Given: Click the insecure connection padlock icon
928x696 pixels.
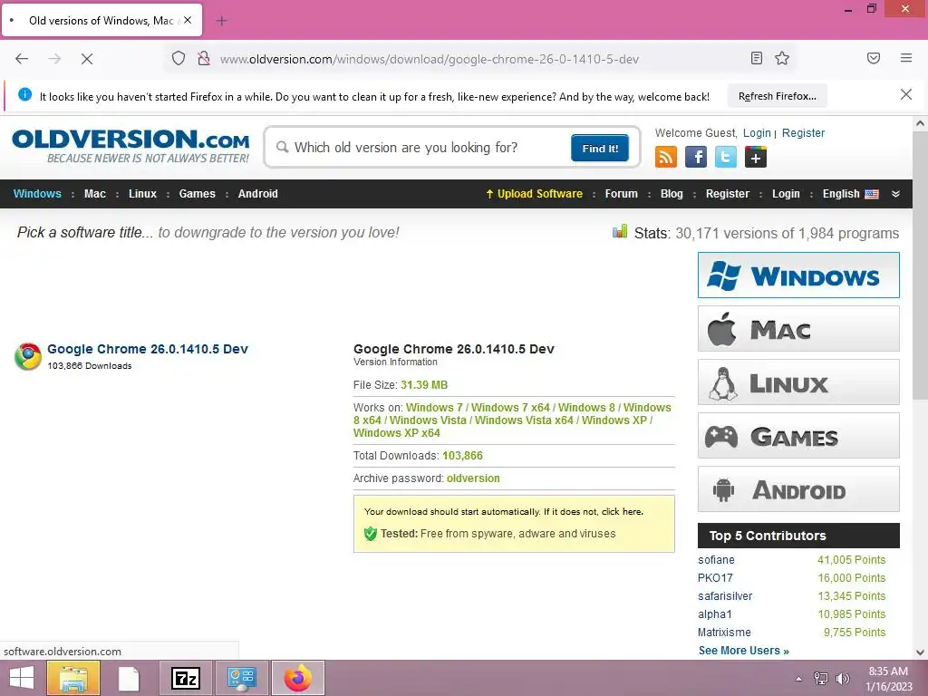Looking at the screenshot, I should click(204, 59).
